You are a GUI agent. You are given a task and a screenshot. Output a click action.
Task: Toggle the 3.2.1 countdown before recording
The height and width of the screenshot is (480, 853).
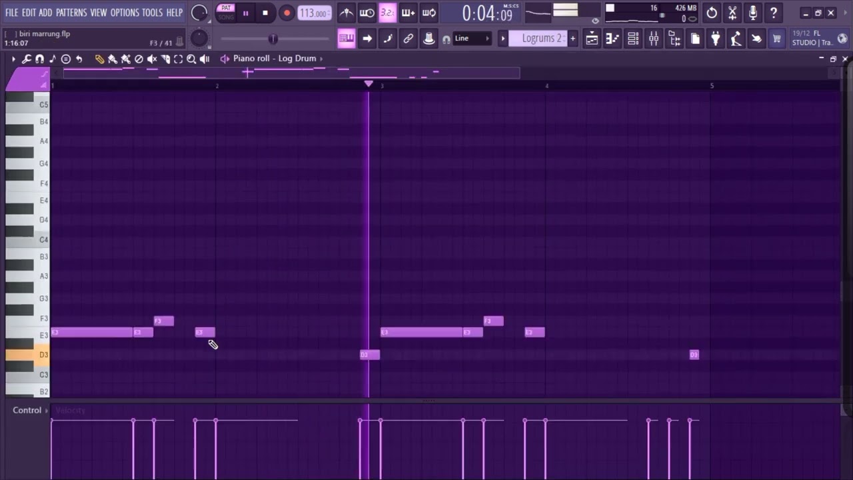click(x=387, y=13)
